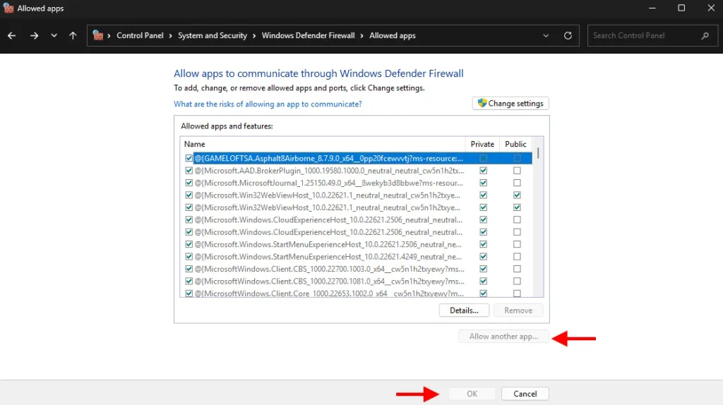Refresh the Allowed apps page
Viewport: 723px width, 405px height.
click(568, 35)
